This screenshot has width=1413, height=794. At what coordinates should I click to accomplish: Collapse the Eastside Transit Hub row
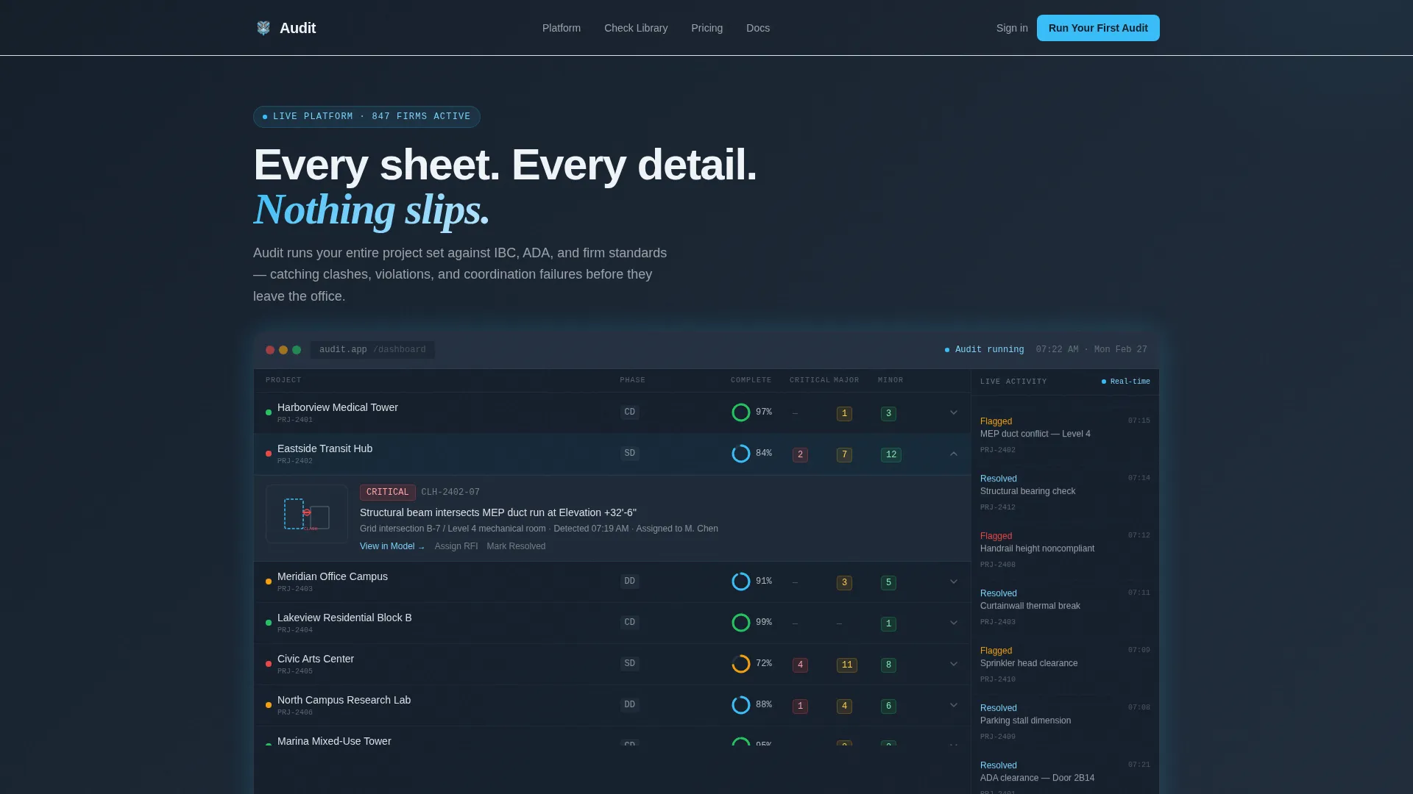tap(954, 454)
